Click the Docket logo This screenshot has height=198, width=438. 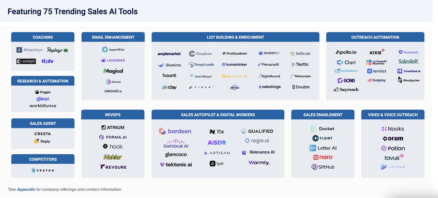[x=323, y=128]
